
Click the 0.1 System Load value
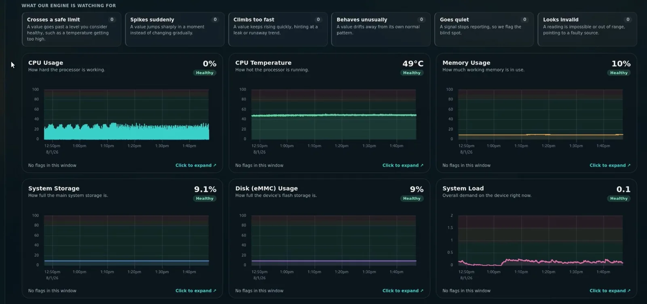[x=623, y=189]
